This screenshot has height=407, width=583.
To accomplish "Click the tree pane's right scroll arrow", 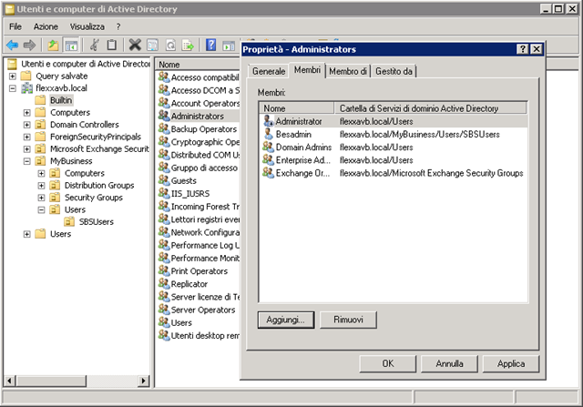I will 144,381.
